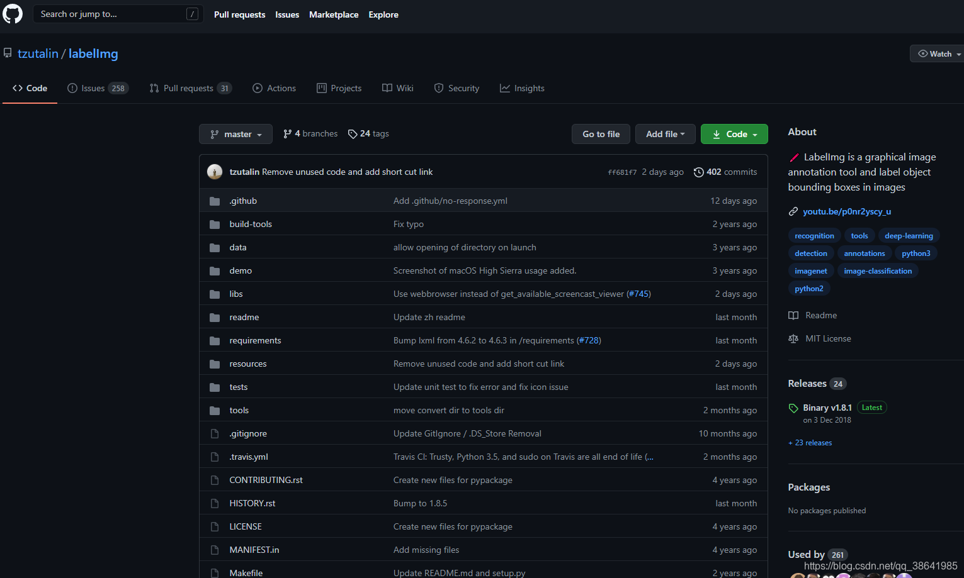Viewport: 964px width, 578px height.
Task: Click the folder icon for demo
Action: click(215, 271)
